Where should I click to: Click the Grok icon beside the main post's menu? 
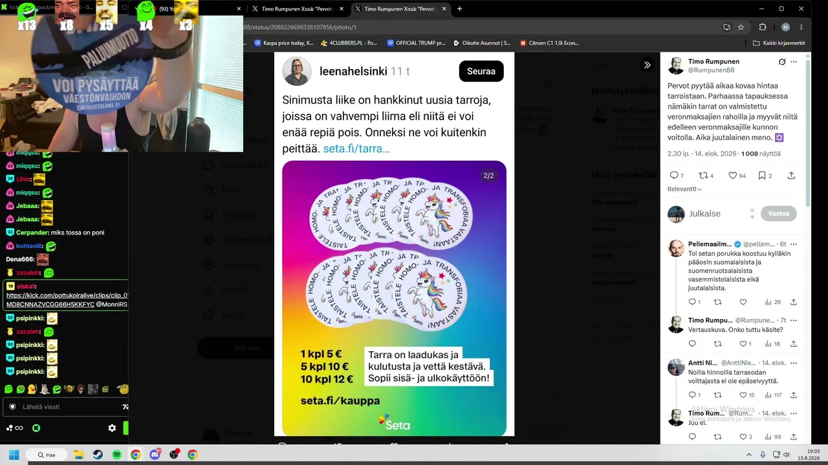[x=782, y=62]
